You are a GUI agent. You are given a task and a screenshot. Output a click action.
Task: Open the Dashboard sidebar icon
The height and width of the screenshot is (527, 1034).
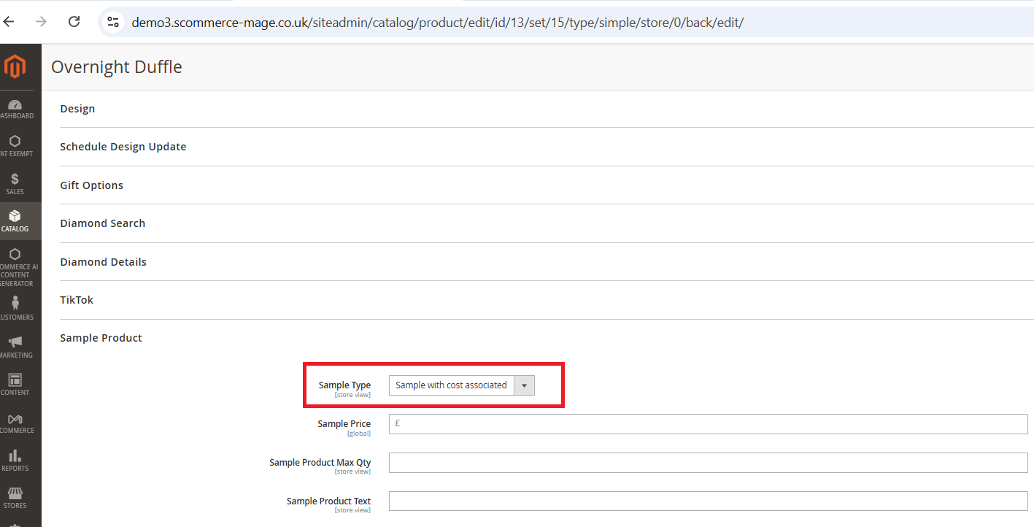[15, 109]
